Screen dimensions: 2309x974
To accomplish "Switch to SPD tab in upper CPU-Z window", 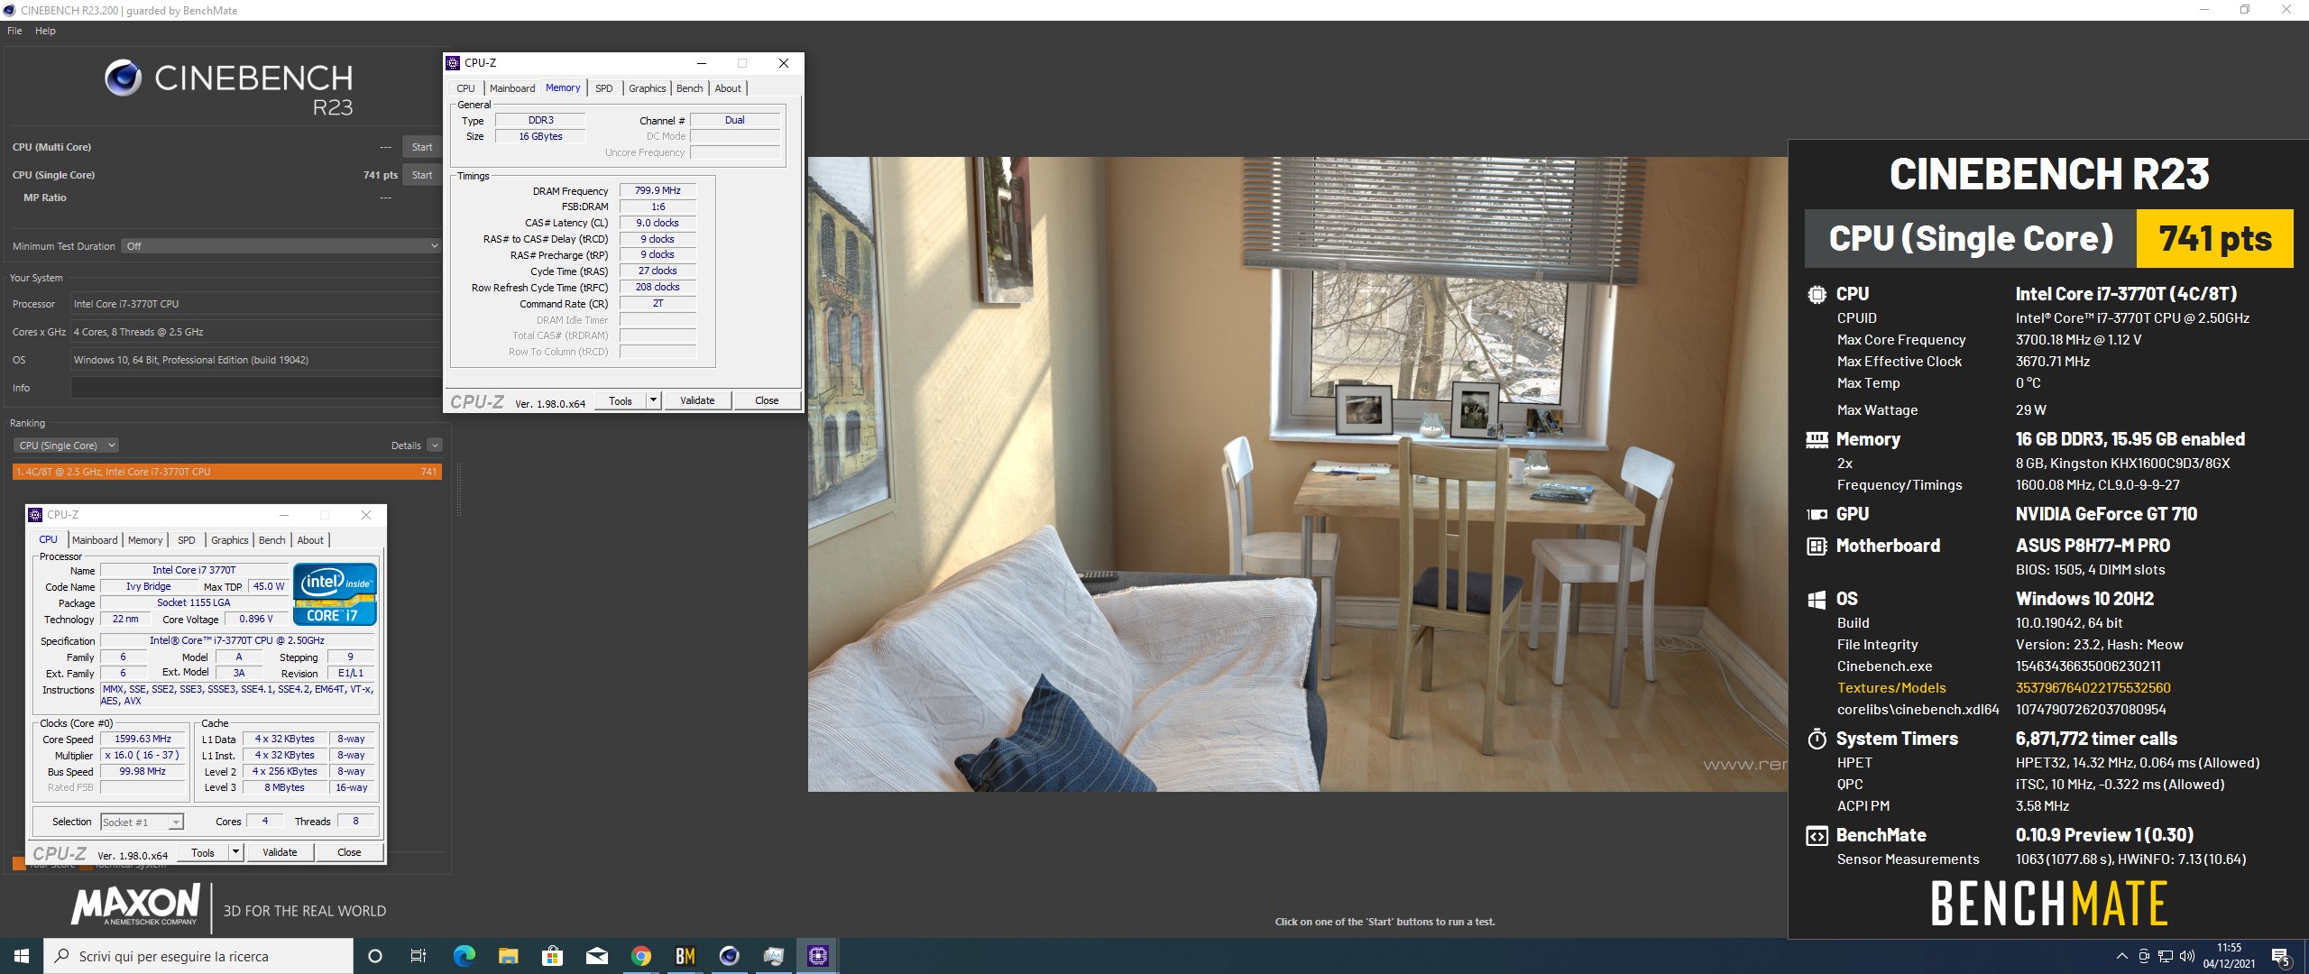I will tap(604, 88).
